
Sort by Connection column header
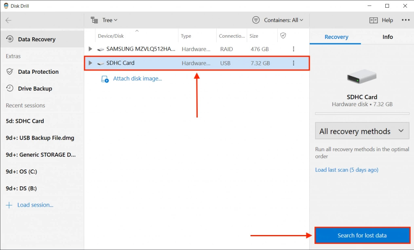click(232, 36)
